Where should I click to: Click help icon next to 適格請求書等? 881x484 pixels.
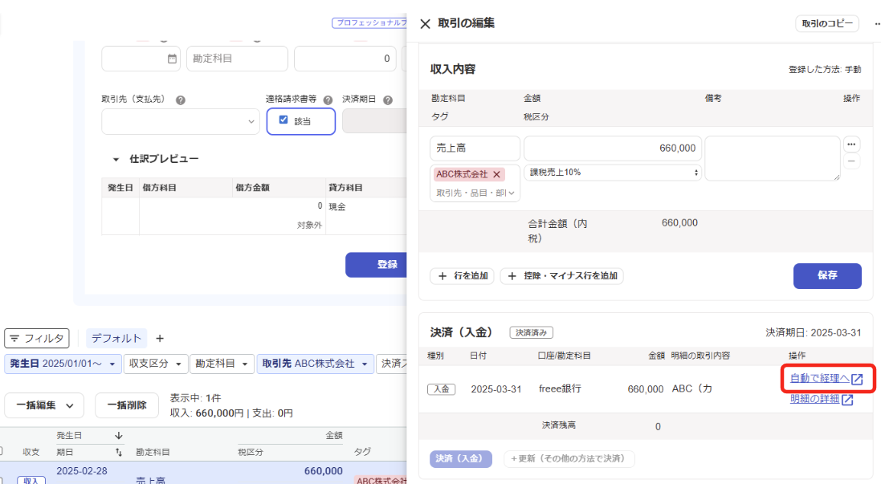click(328, 100)
